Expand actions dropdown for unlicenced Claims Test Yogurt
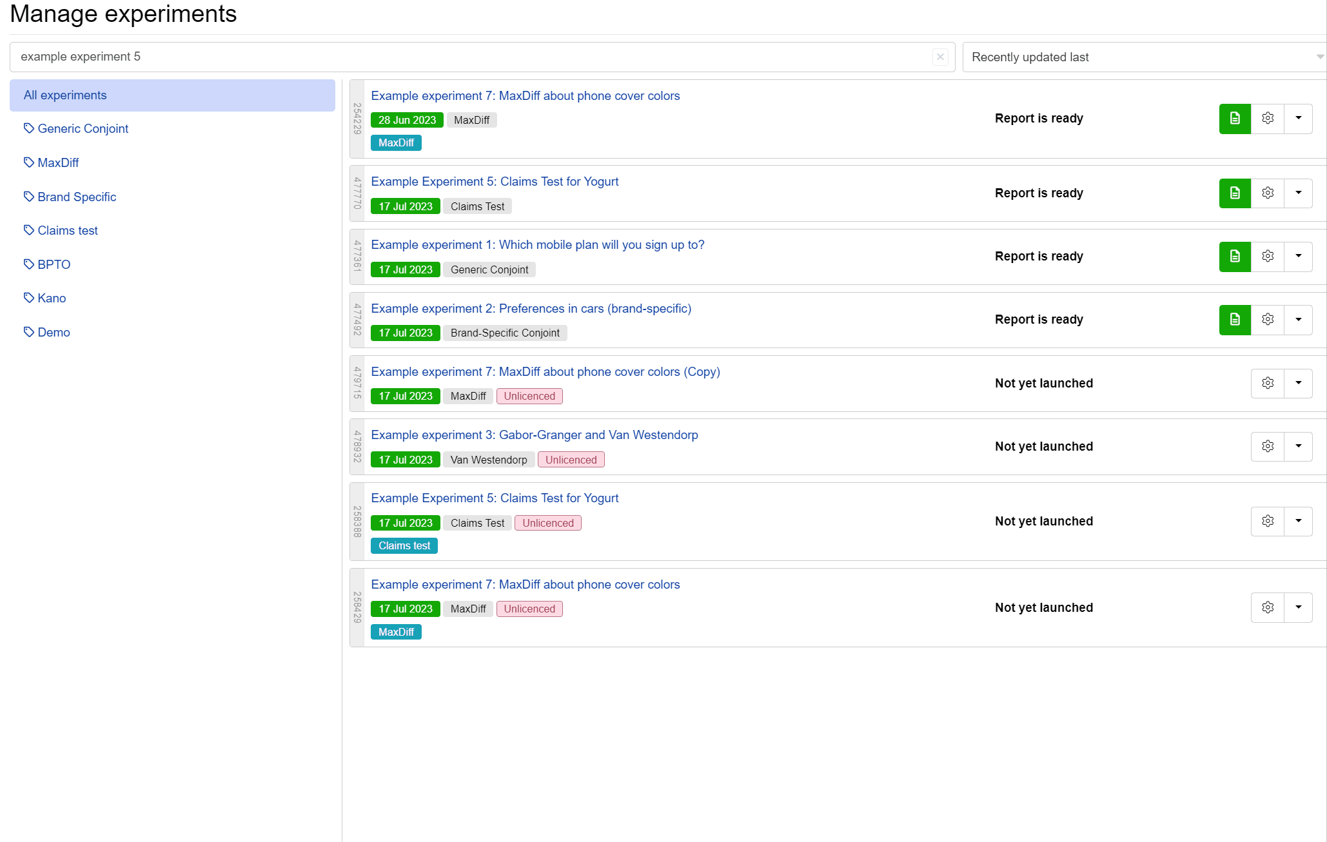Image resolution: width=1327 pixels, height=842 pixels. (x=1299, y=522)
